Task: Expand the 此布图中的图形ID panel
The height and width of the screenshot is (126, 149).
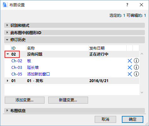Action: click(7, 33)
